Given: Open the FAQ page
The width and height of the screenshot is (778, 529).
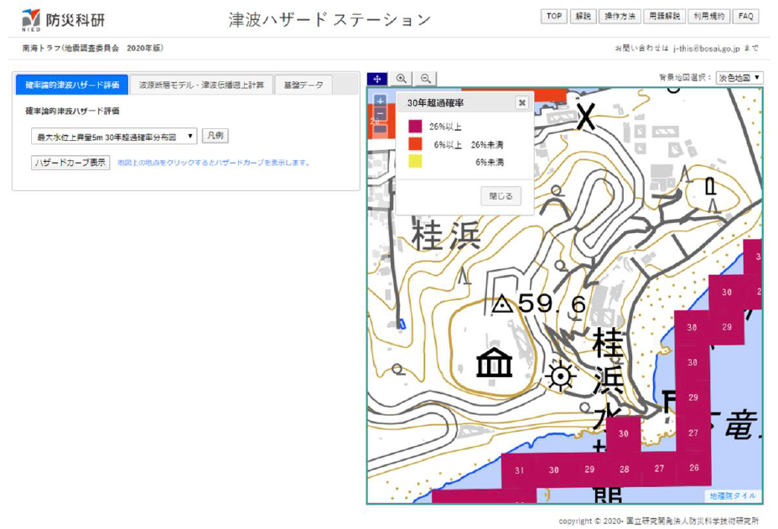Looking at the screenshot, I should pyautogui.click(x=745, y=17).
